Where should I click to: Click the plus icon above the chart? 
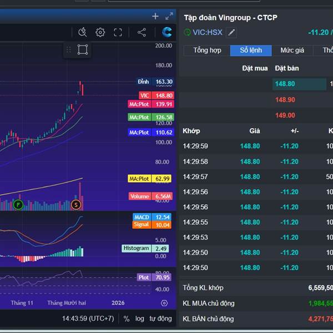click(x=155, y=16)
